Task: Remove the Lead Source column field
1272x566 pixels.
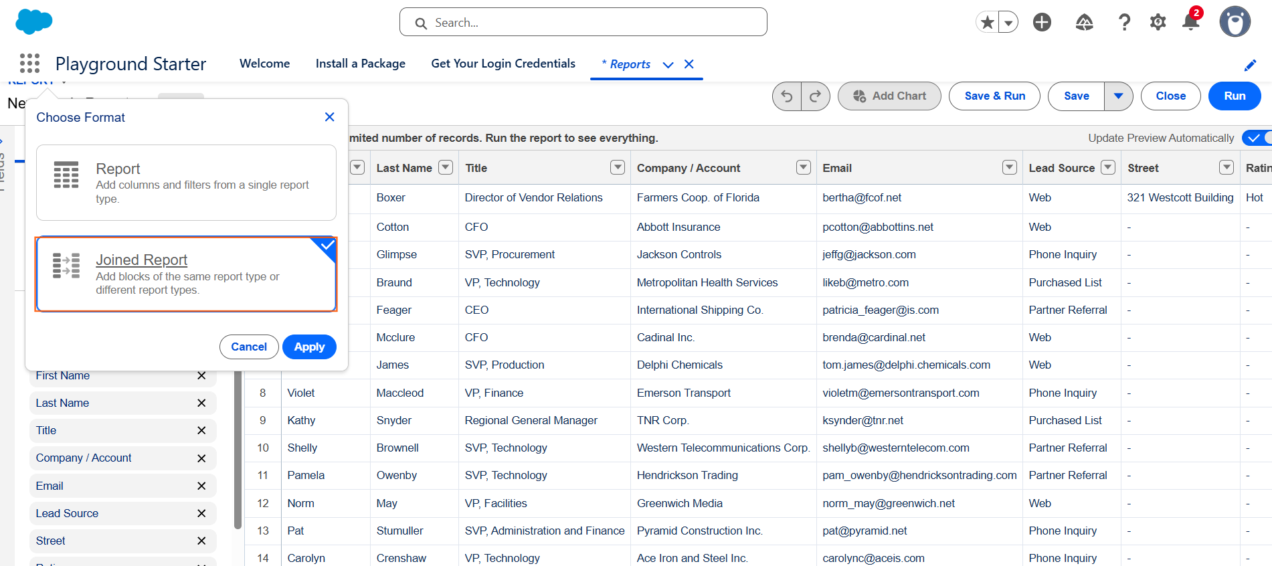Action: [x=201, y=514]
